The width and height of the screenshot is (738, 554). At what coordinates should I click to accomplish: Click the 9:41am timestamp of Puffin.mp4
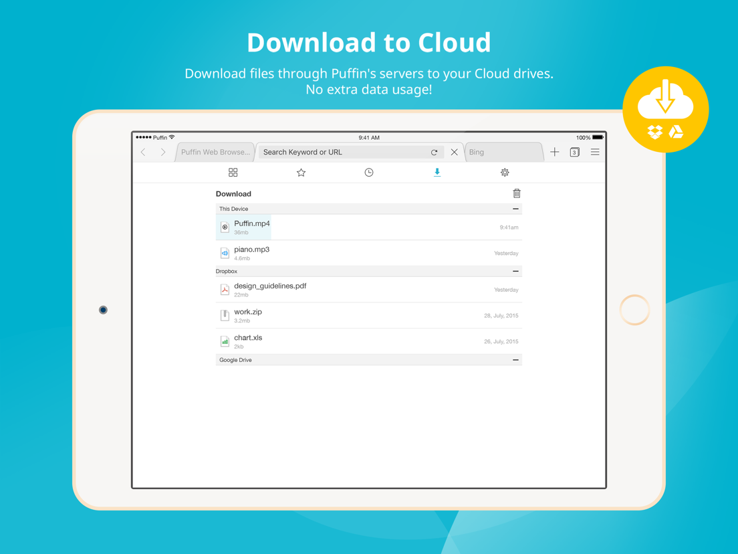[x=509, y=227]
